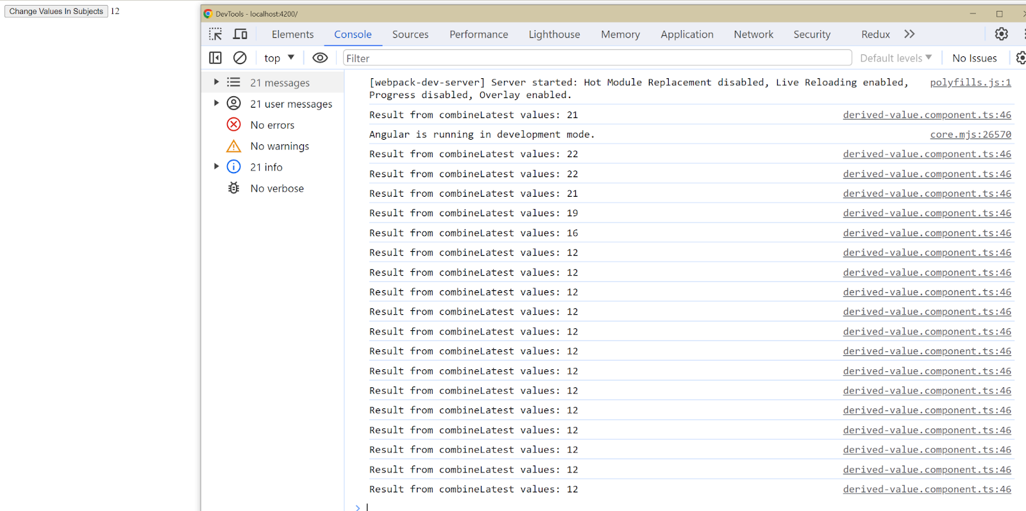The width and height of the screenshot is (1026, 511).
Task: Expand the 21 user messages group arrow
Action: point(216,103)
